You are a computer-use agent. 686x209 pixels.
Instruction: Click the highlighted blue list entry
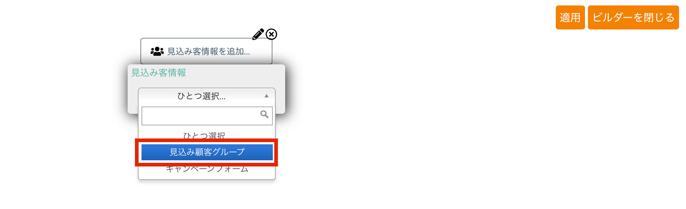(x=207, y=152)
